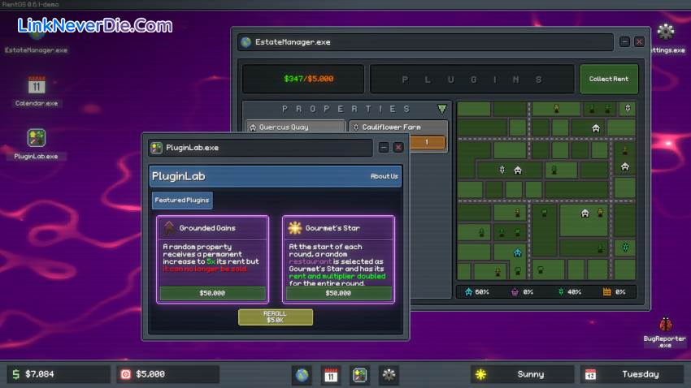Image resolution: width=691 pixels, height=388 pixels.
Task: Click the settings gear icon in taskbar
Action: click(389, 374)
